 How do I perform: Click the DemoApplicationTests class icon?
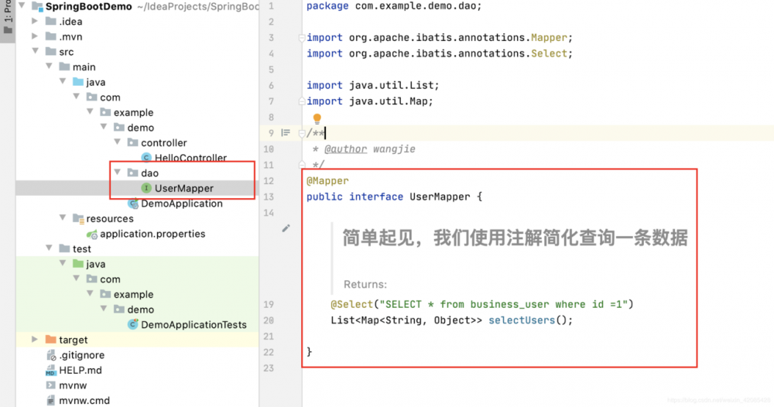pyautogui.click(x=133, y=324)
